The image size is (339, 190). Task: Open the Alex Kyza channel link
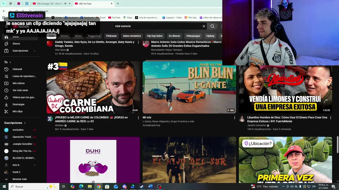coord(60,50)
